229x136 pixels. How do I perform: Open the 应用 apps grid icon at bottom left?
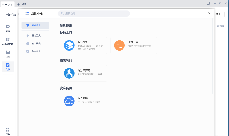pos(8,130)
